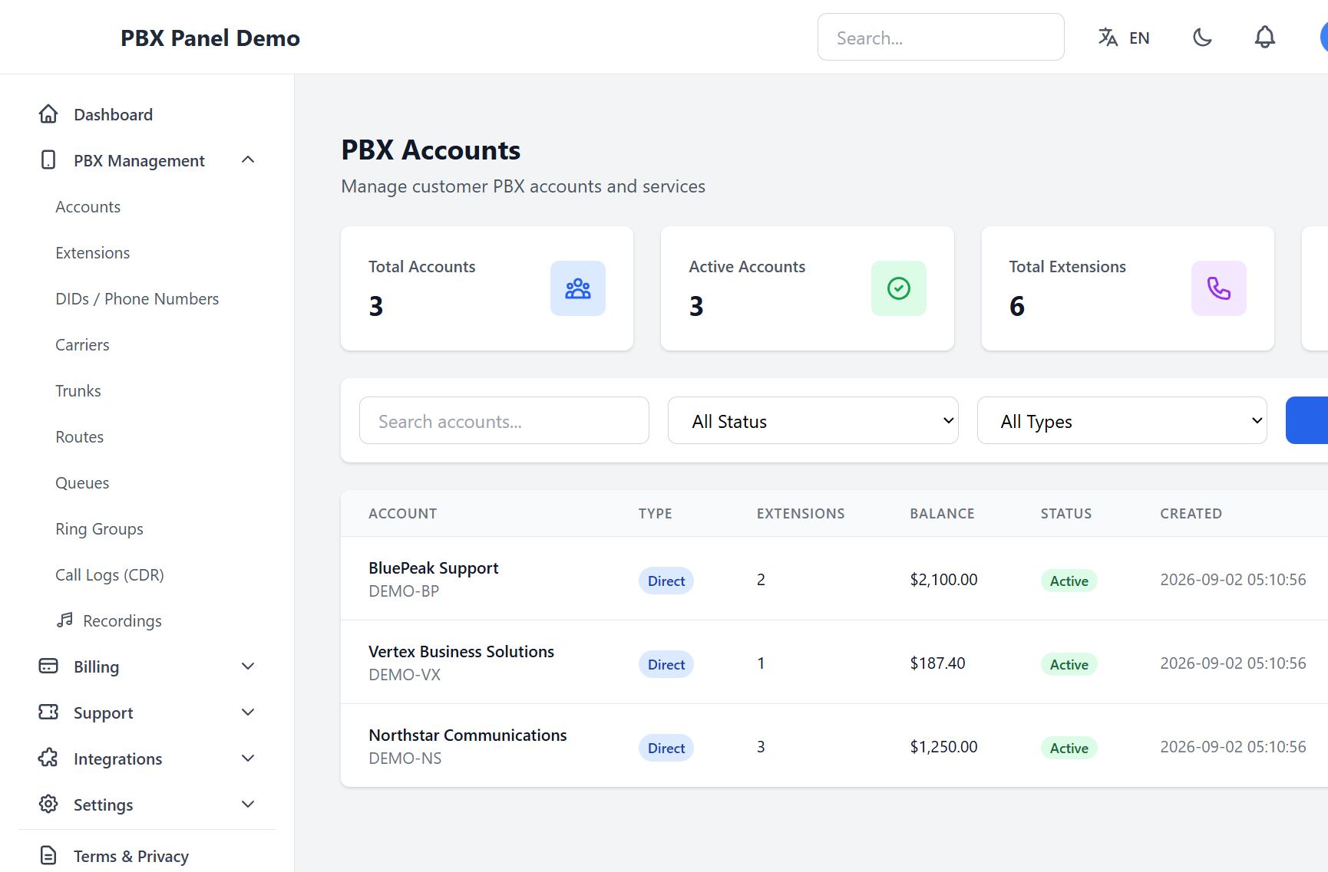This screenshot has height=872, width=1328.
Task: Click the $1,250.00 balance cell
Action: tap(944, 747)
